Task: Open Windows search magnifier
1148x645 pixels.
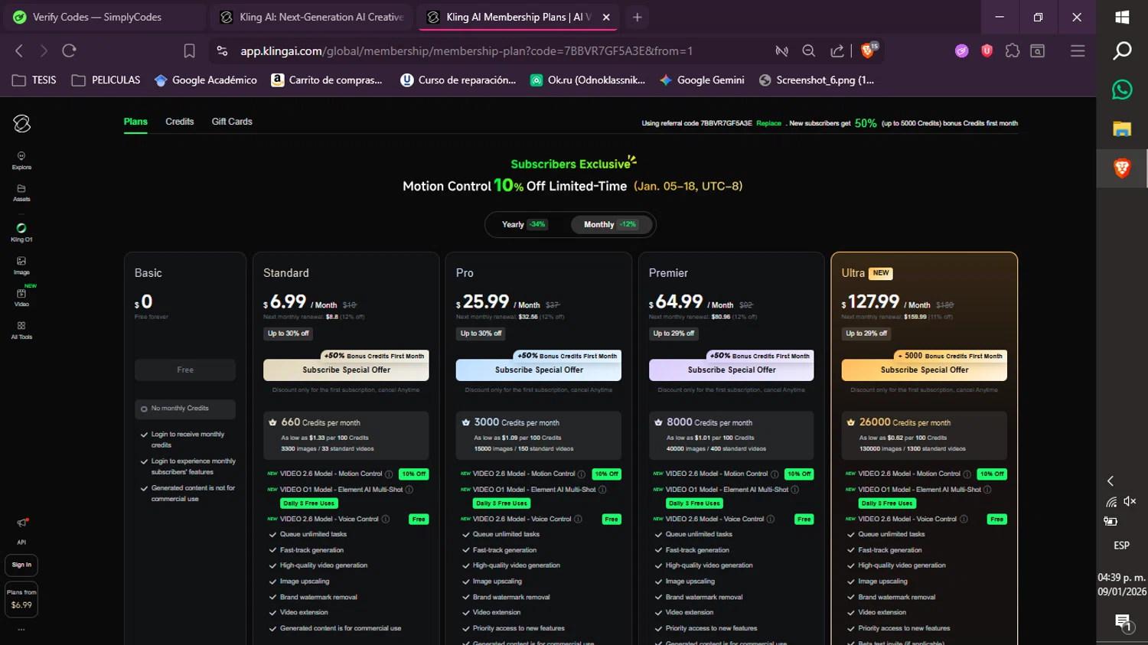Action: (x=1122, y=50)
